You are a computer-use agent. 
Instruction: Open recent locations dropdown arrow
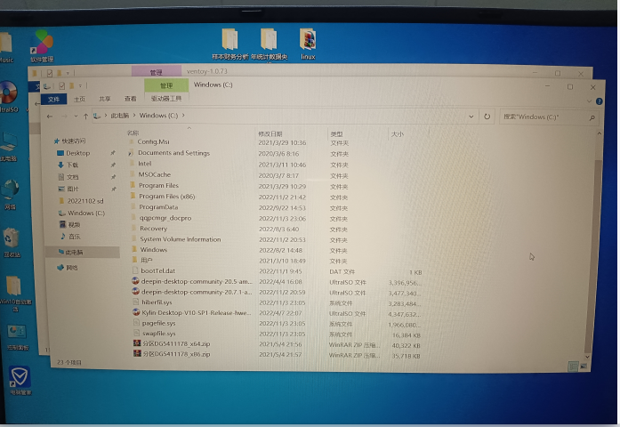(x=76, y=117)
